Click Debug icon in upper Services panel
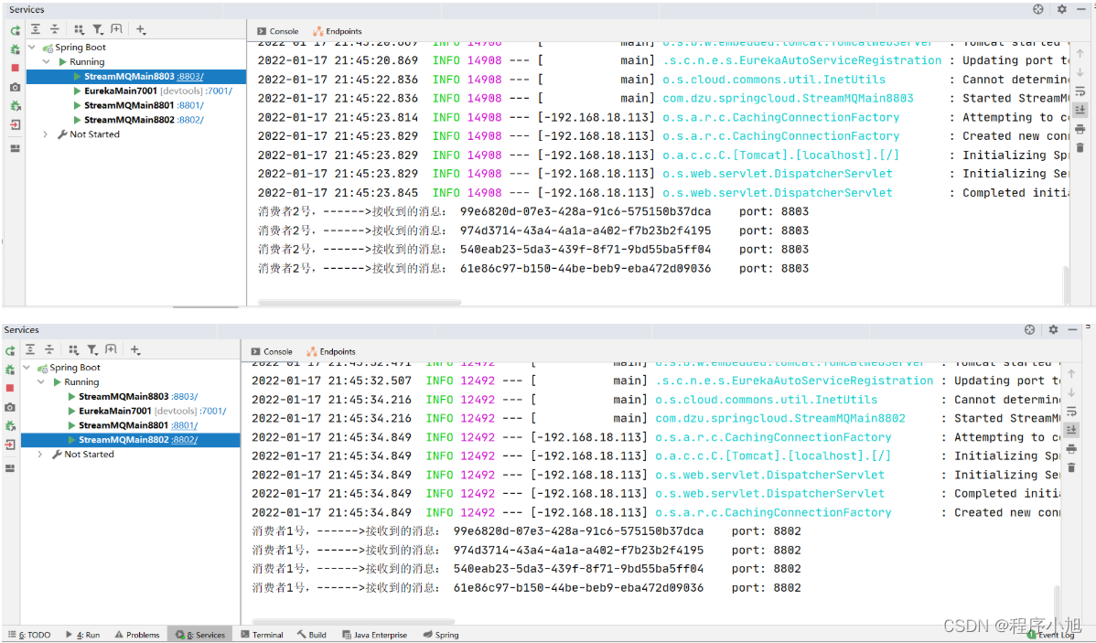 15,49
